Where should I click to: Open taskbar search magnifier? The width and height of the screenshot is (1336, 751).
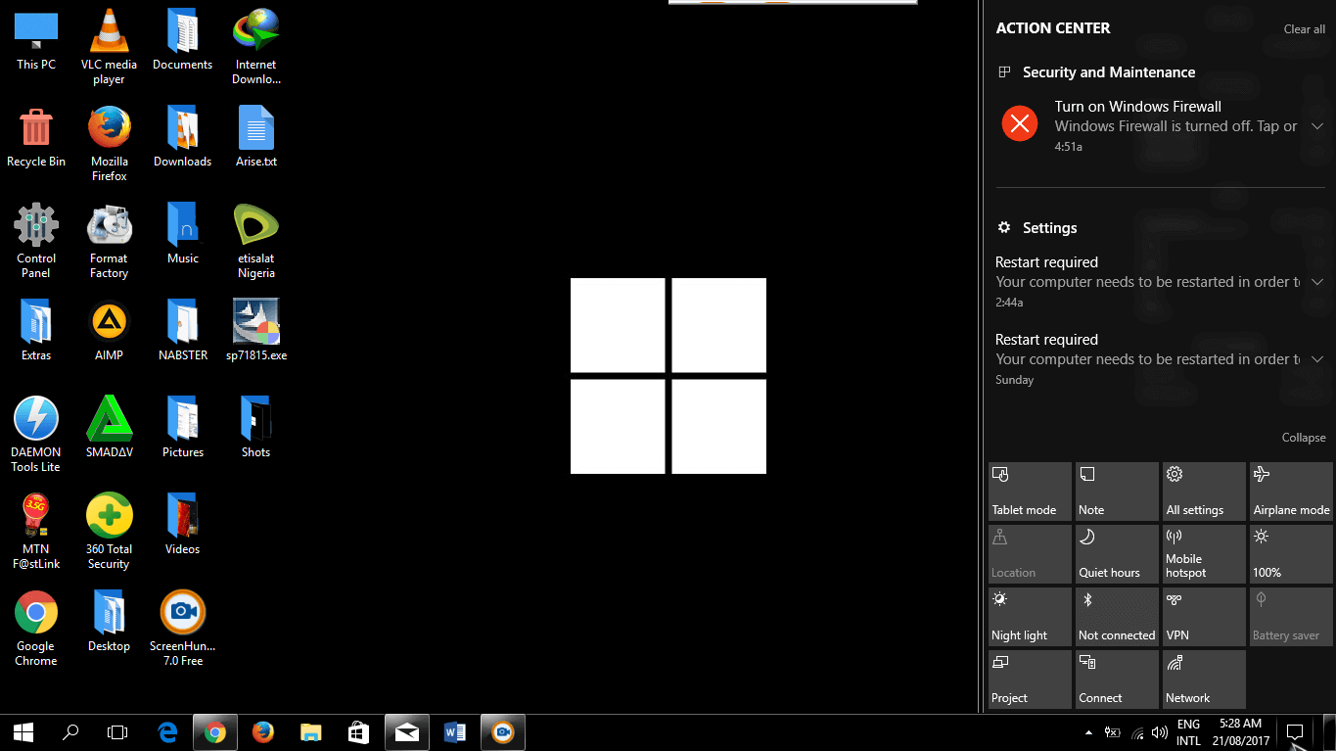click(x=70, y=732)
